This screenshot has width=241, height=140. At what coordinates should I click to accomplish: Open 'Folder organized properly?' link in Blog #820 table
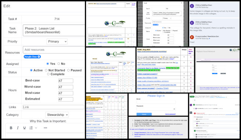coord(147,74)
